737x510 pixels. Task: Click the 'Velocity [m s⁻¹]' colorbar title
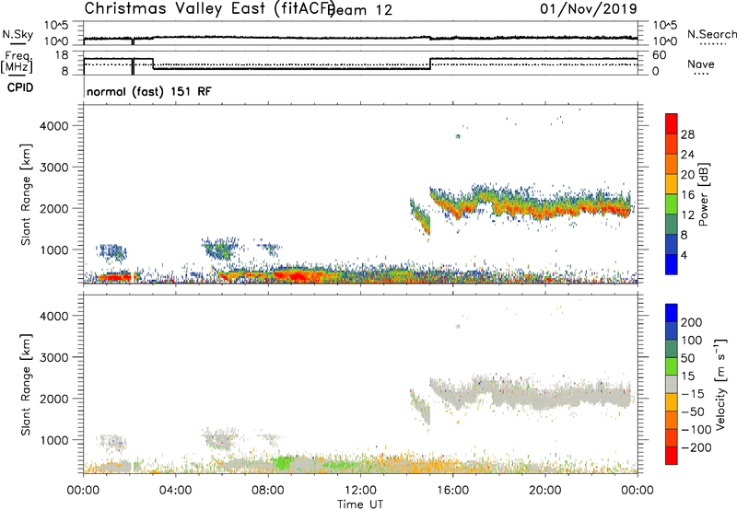click(720, 384)
